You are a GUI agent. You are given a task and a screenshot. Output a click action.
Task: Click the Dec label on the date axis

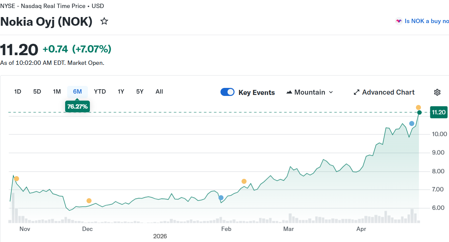88,229
